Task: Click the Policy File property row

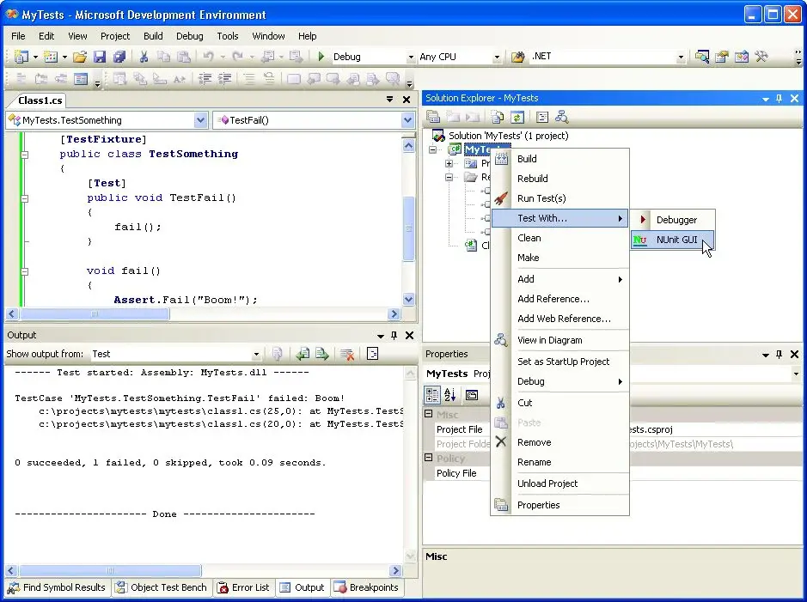Action: 614,473
